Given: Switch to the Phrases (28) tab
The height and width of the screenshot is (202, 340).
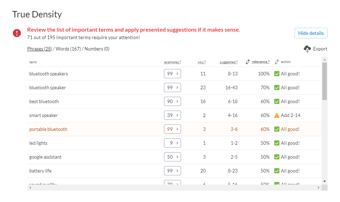Looking at the screenshot, I should pyautogui.click(x=39, y=49).
